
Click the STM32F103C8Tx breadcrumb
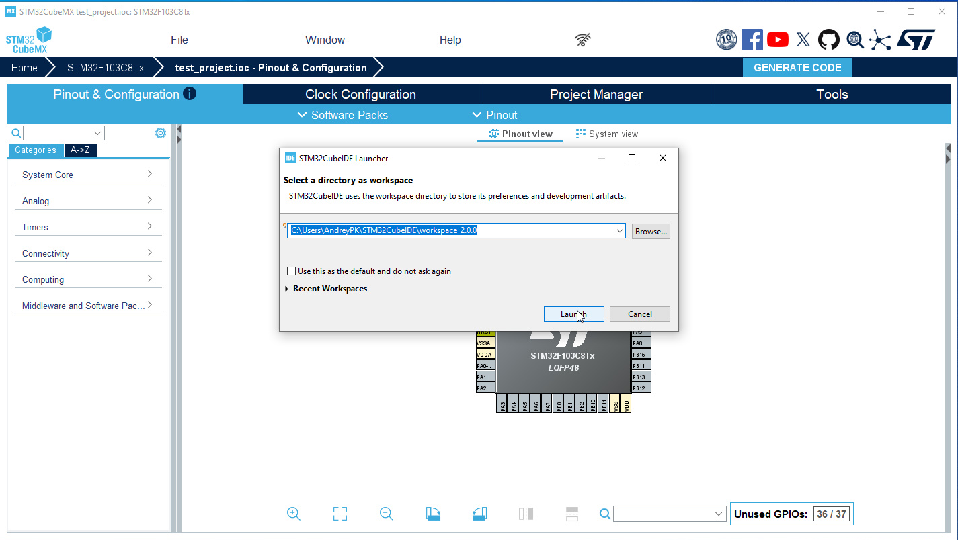106,67
